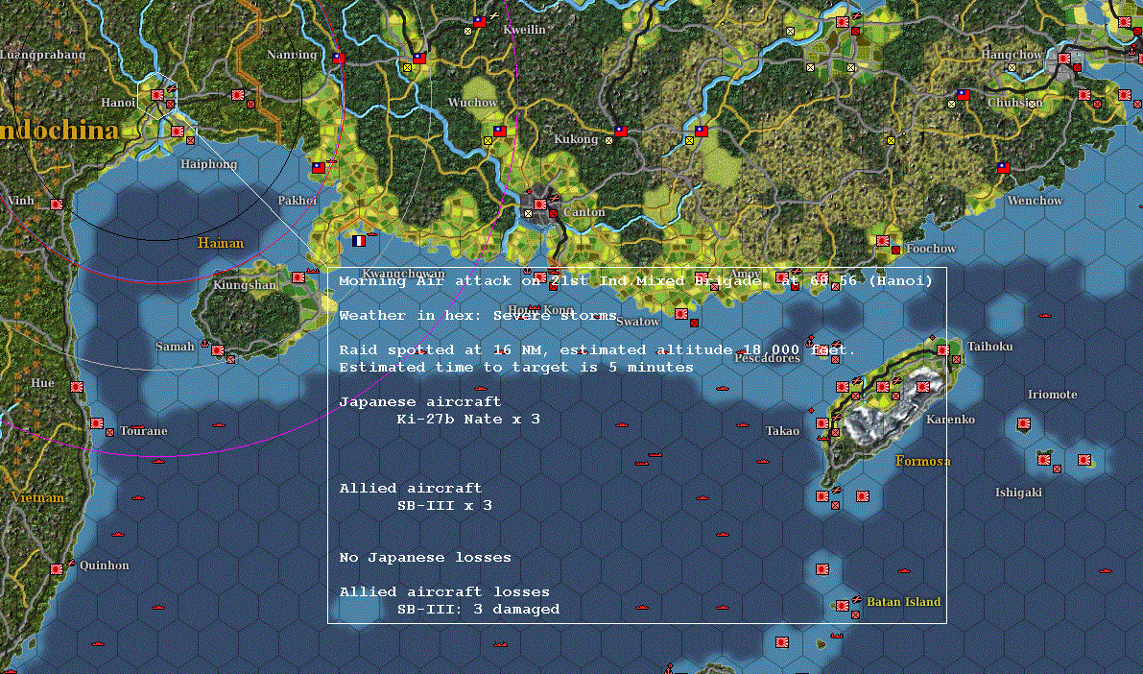Select the Chinese flag at Nanning
Screen dimensions: 1143x674
pos(338,59)
